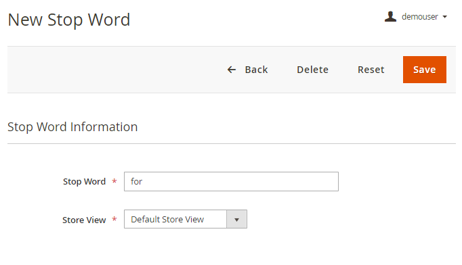Click the Stop Word field label
The height and width of the screenshot is (265, 462).
point(84,182)
